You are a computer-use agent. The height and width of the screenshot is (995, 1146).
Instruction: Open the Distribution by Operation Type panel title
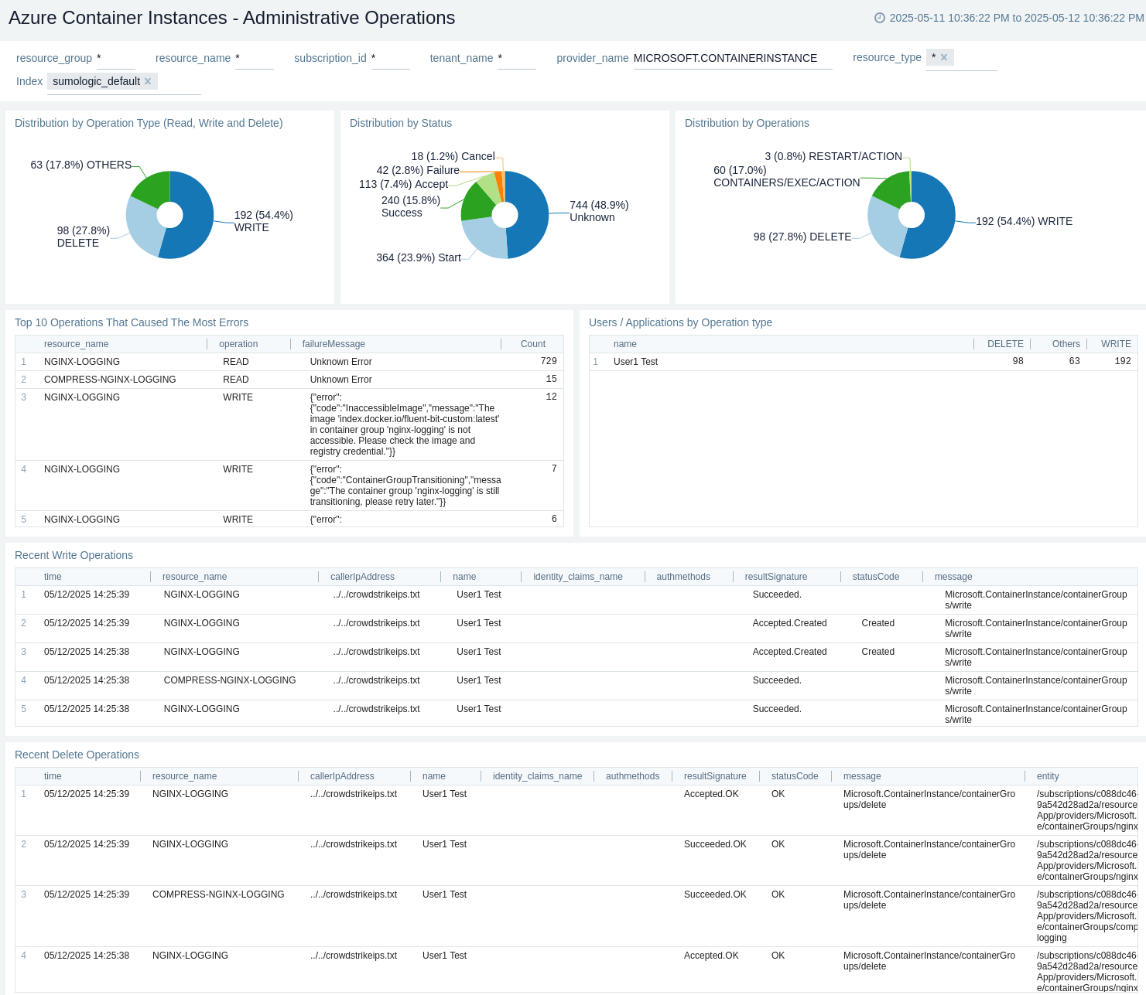(149, 123)
